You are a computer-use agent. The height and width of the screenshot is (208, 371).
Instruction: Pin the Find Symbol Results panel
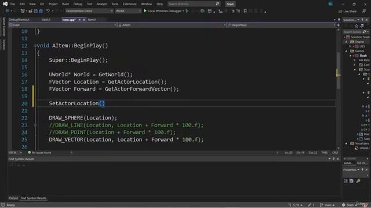click(x=334, y=159)
